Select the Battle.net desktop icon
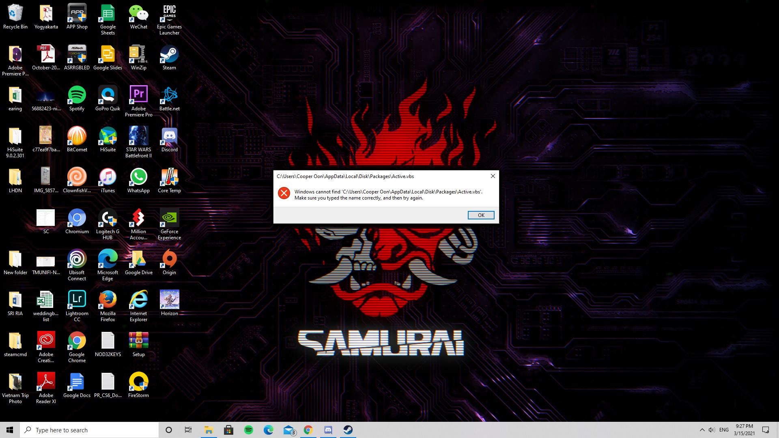This screenshot has width=779, height=438. [169, 99]
